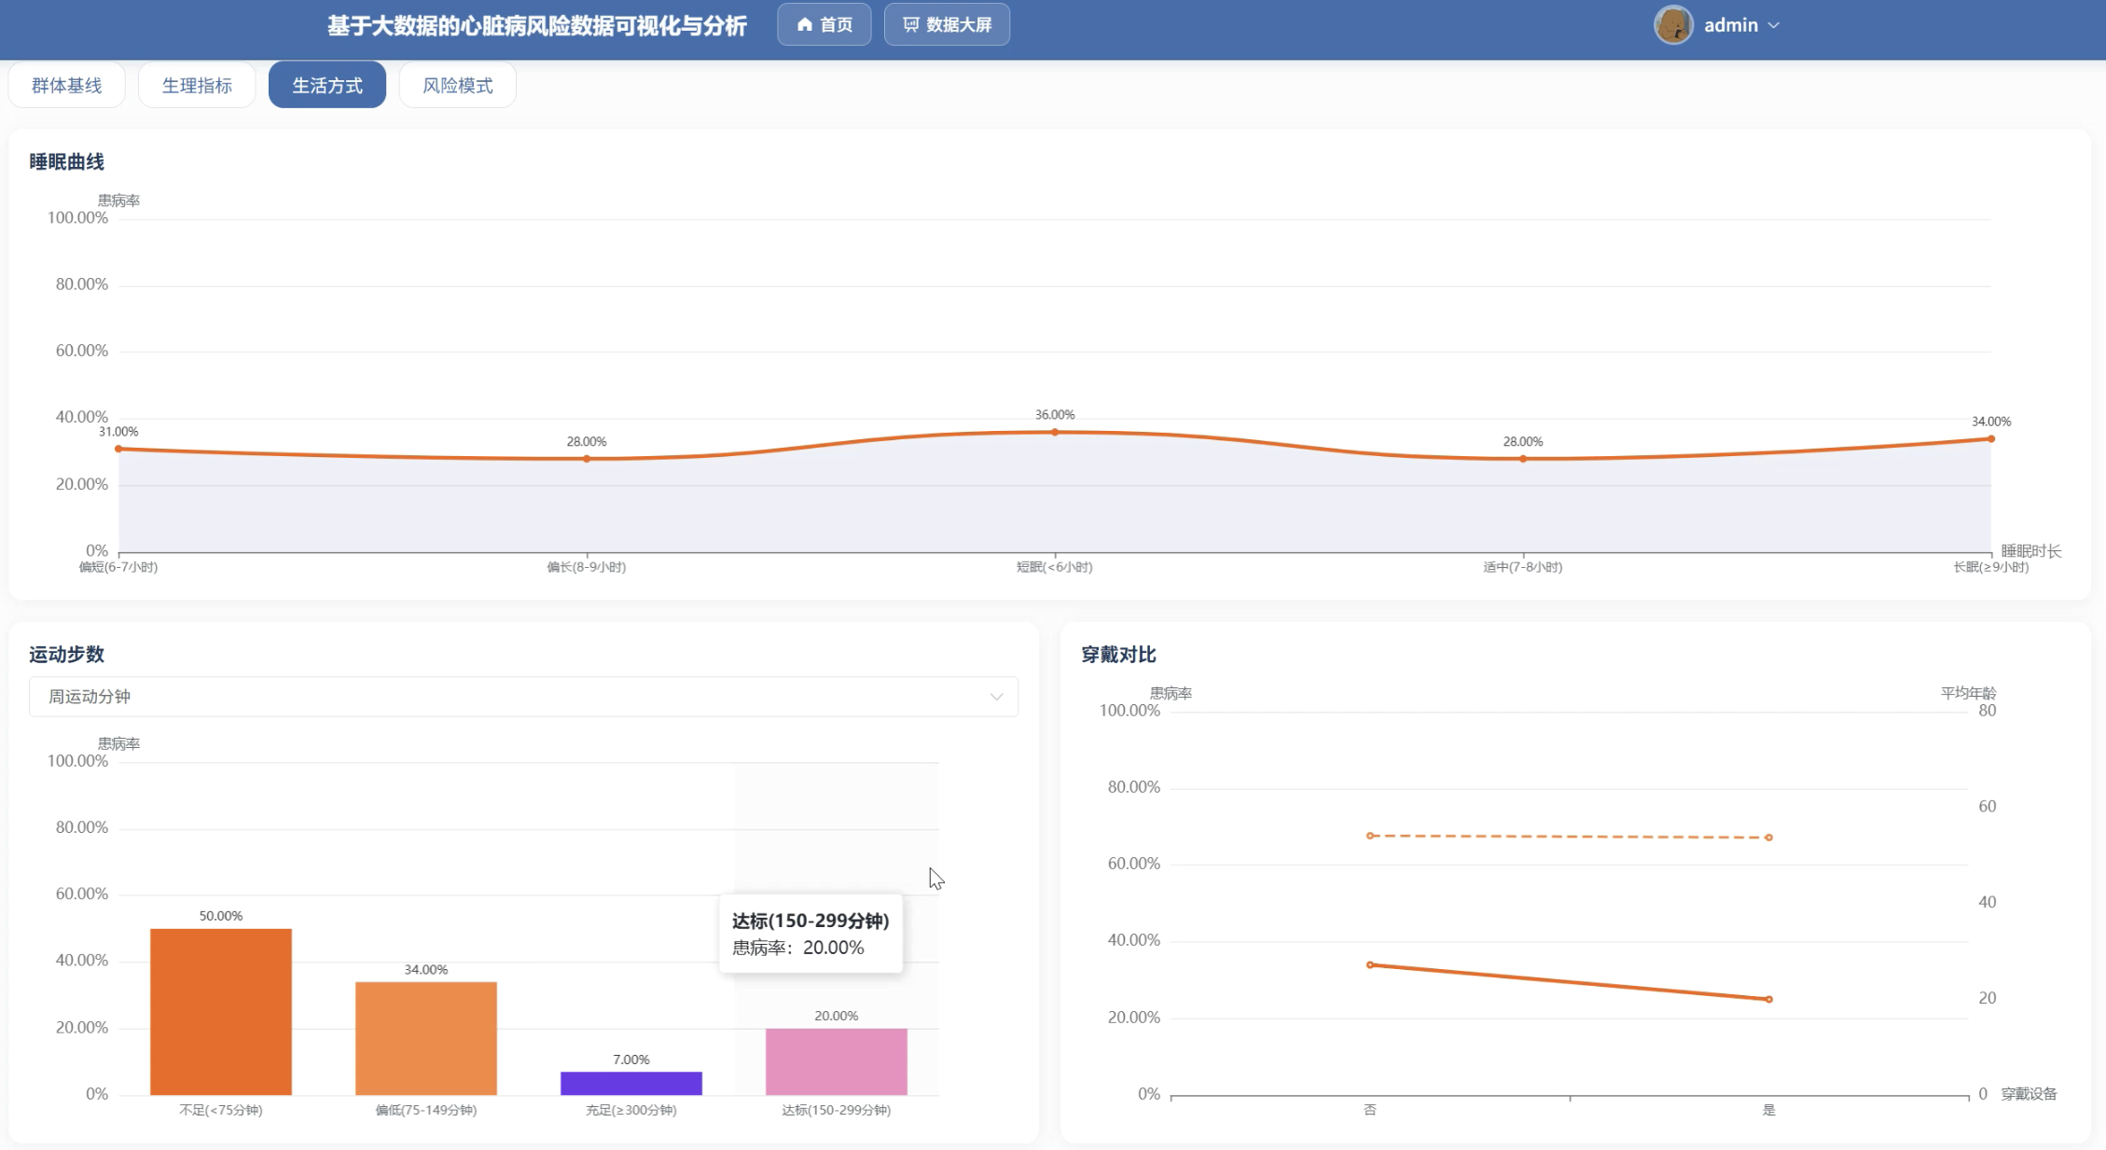Viewport: 2106px width, 1150px height.
Task: Click the admin user avatar
Action: point(1673,24)
